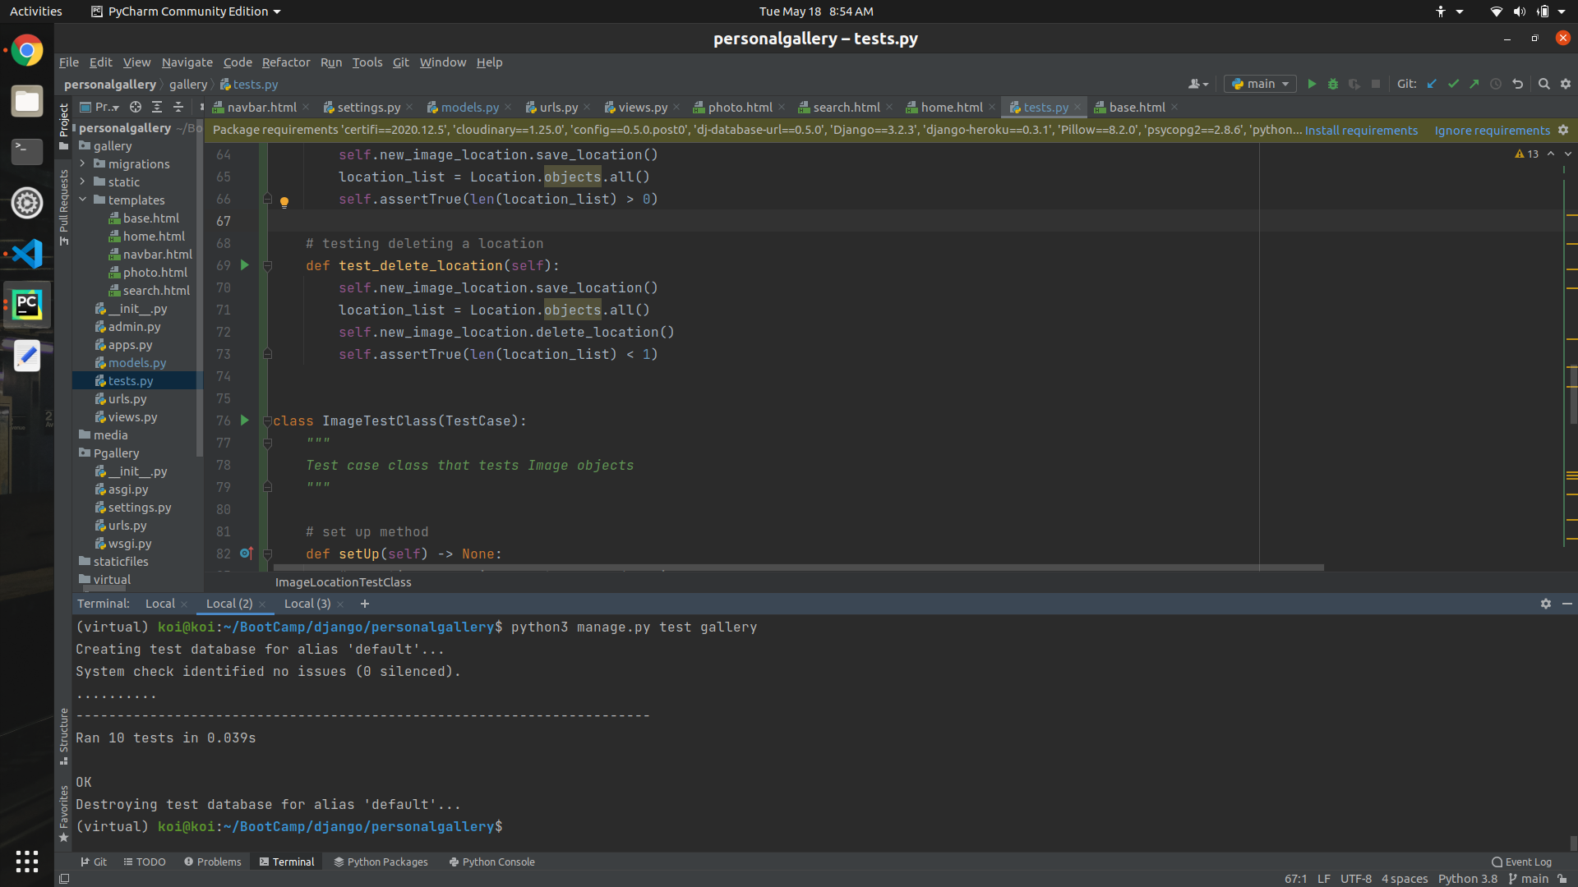Select views.py in gallery folder
Viewport: 1578px width, 887px height.
132,417
